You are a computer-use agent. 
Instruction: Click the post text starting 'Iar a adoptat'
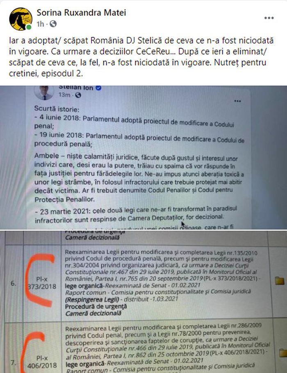pos(141,57)
